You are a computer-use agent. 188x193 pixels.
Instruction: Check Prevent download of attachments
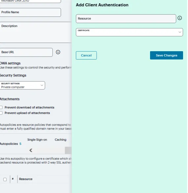[x=1, y=107]
